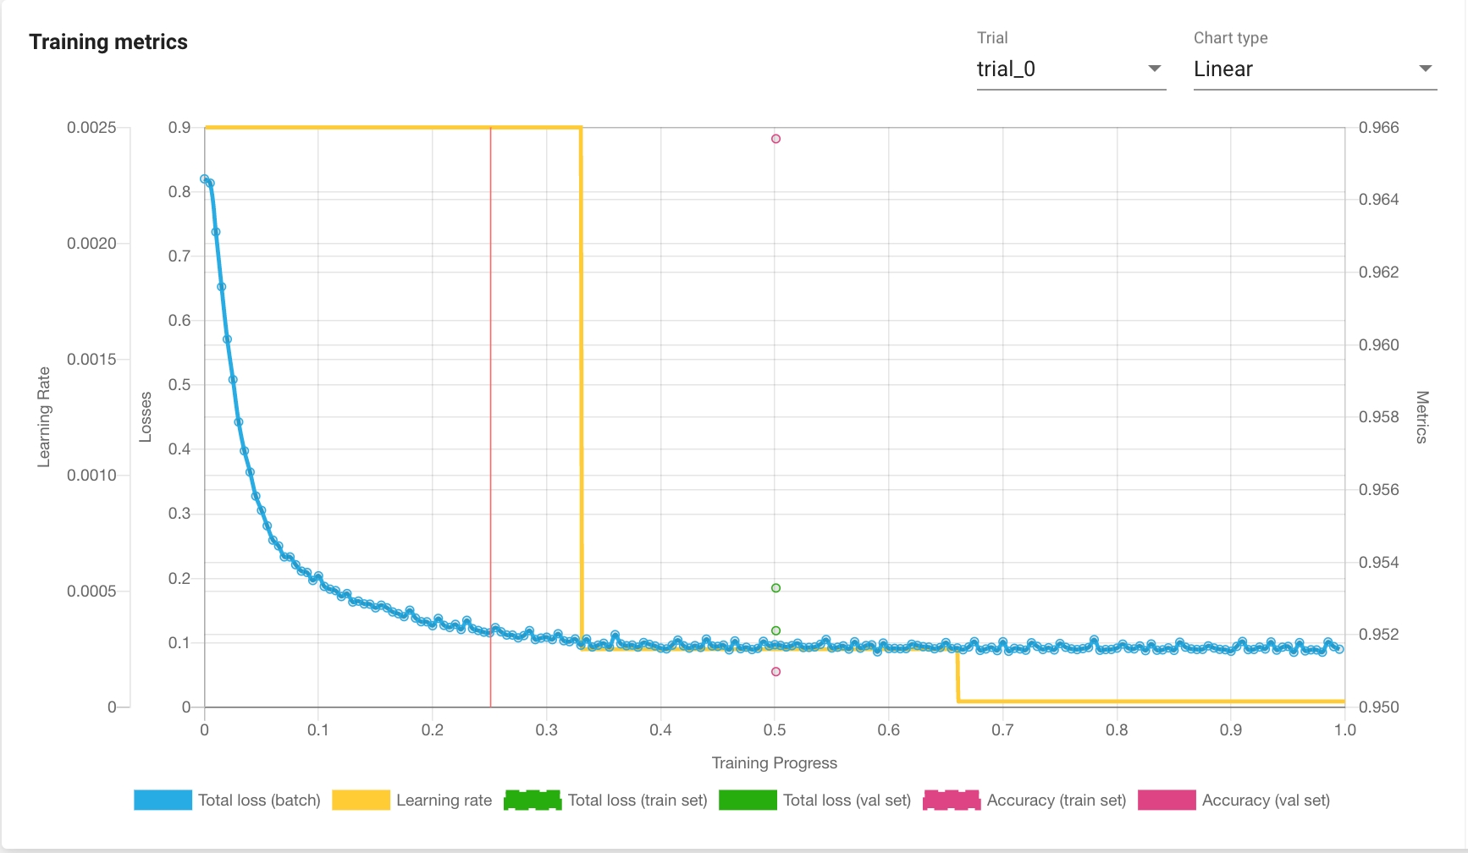Screen dimensions: 1468x853
Task: Click the lower green loss point near 0.12
Action: pos(775,630)
